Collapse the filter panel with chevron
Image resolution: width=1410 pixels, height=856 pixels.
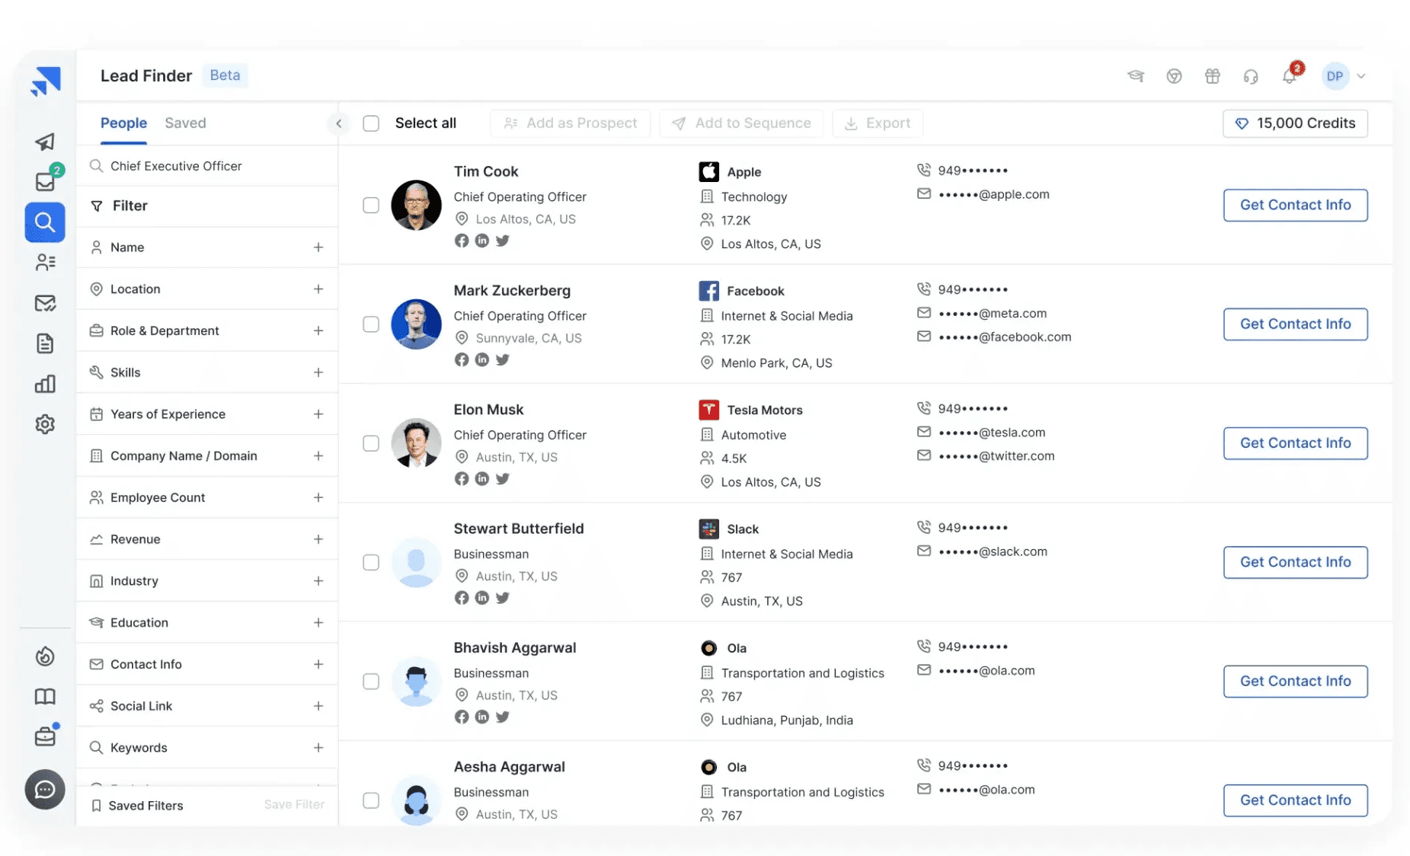338,123
